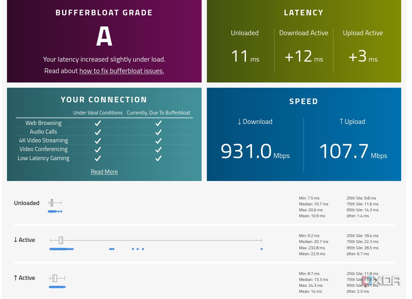Screen dimensions: 412x299
Task: Click 'Median: 13.3 ms' stat
Action: click(314, 280)
